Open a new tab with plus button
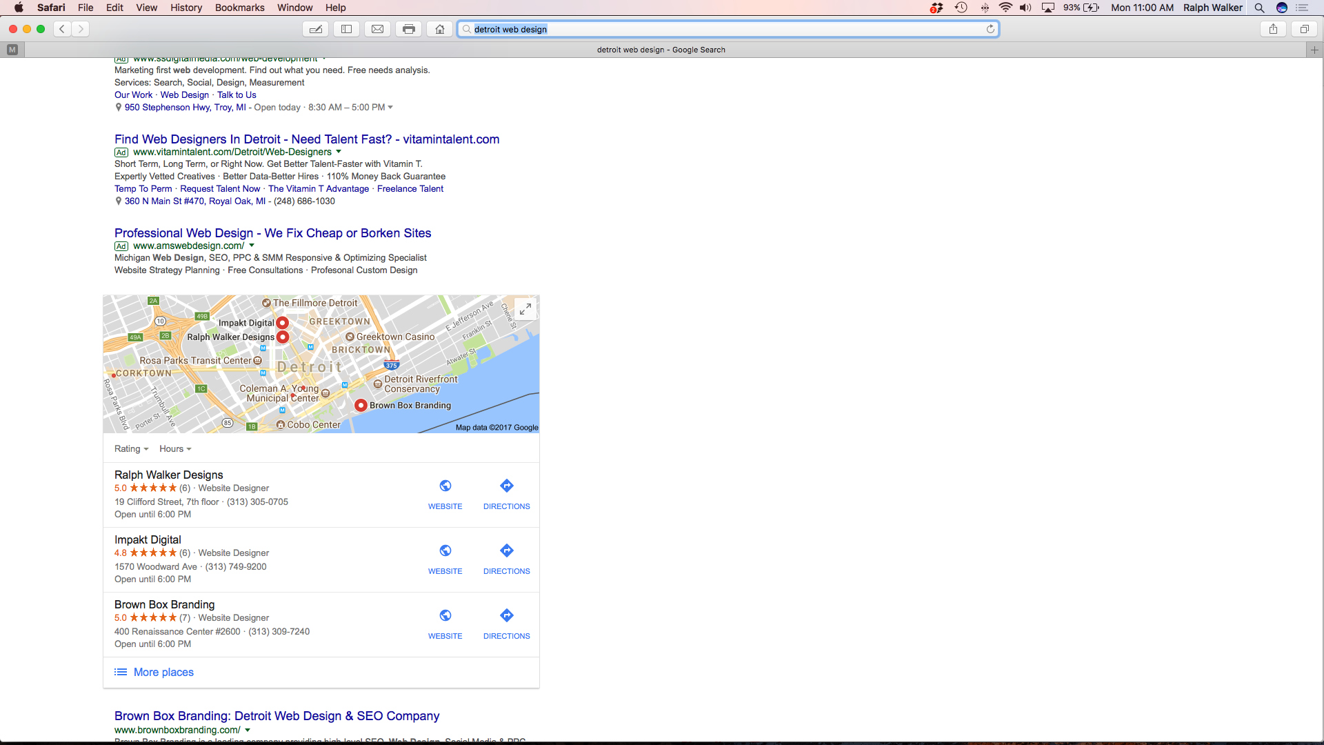 coord(1314,50)
